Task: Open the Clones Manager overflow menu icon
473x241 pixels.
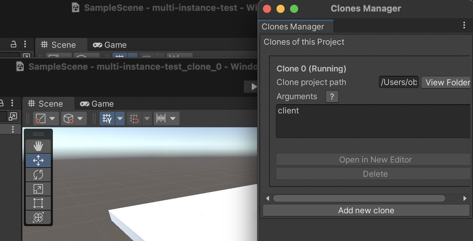Action: pos(465,25)
